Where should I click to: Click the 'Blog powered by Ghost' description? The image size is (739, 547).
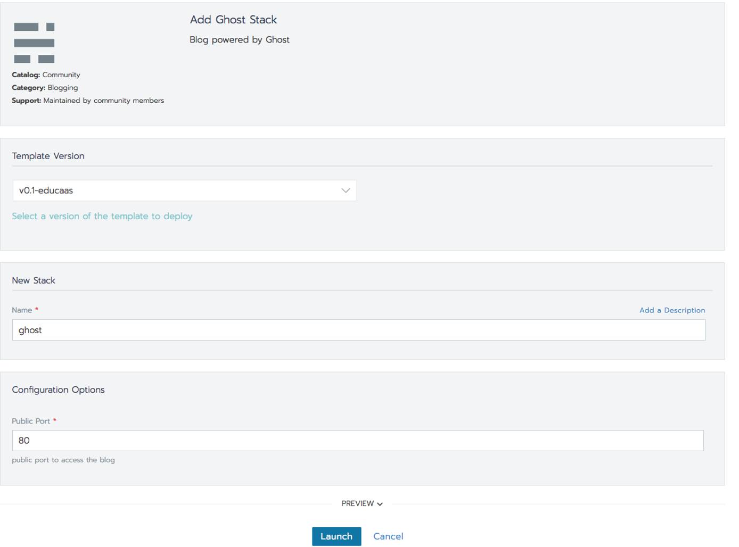coord(240,40)
